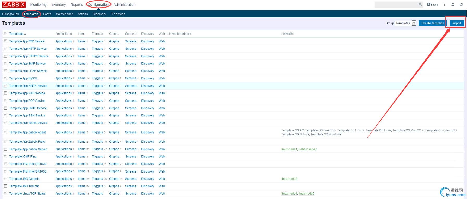Open Template App IMAP Service
Screen dimensions: 467x199
(27, 64)
